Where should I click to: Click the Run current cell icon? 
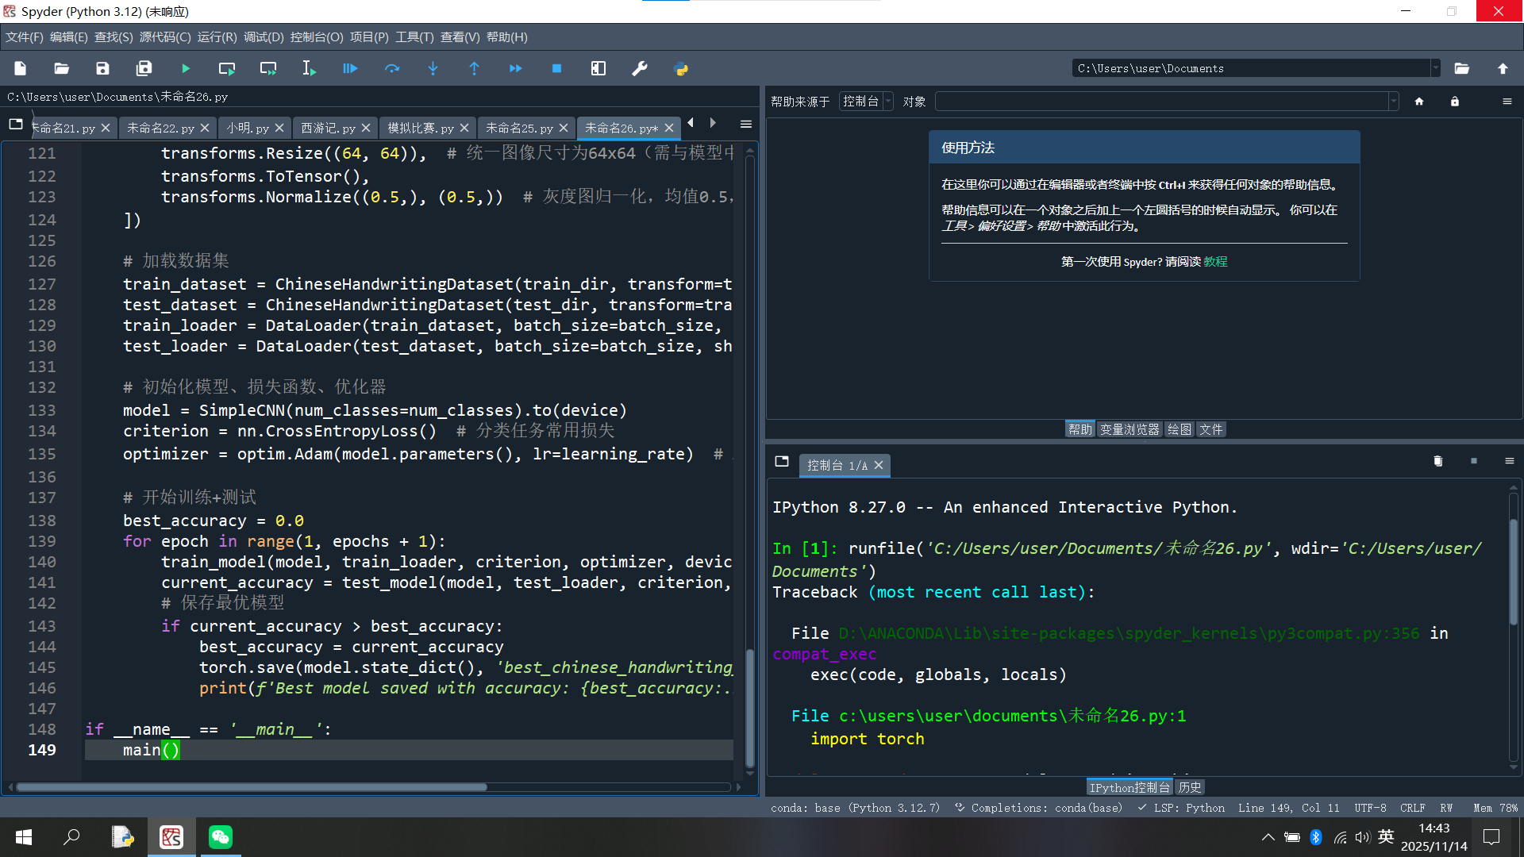[x=226, y=69]
